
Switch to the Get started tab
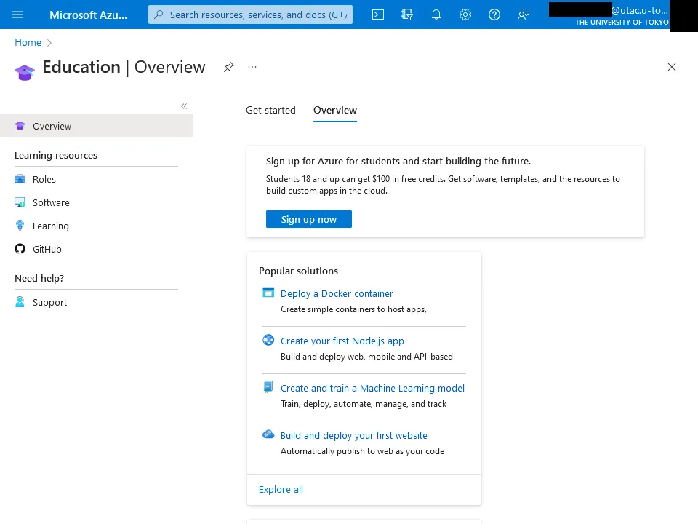pyautogui.click(x=270, y=111)
